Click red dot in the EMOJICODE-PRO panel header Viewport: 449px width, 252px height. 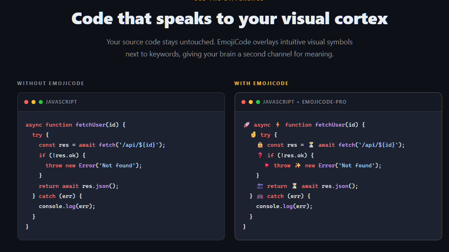[x=243, y=102]
